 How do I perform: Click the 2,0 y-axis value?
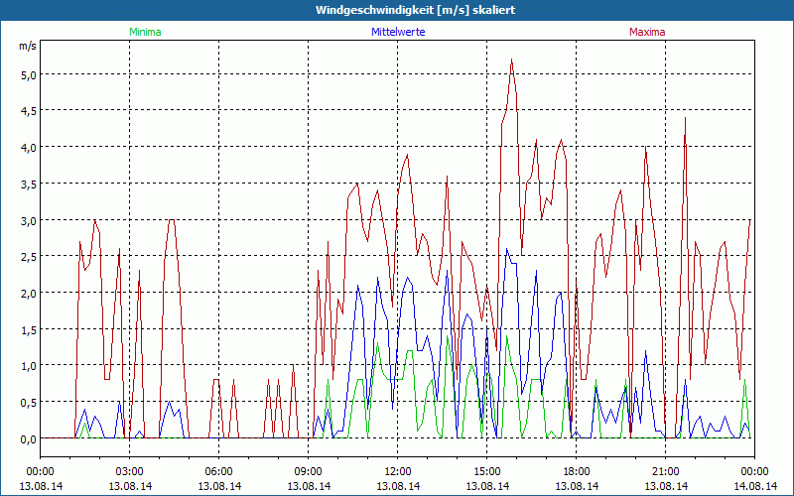[29, 294]
